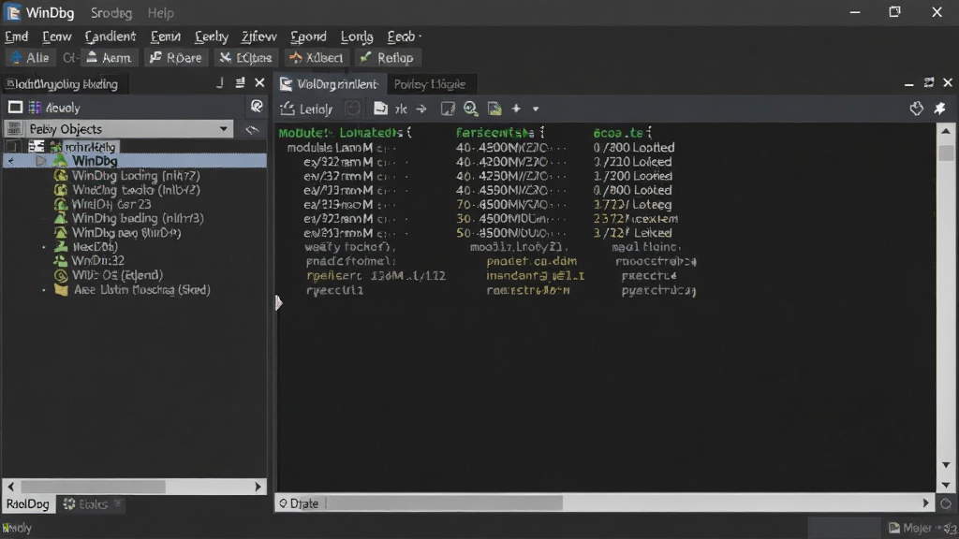
Task: Click the Xdbect toolbar button
Action: [x=317, y=58]
